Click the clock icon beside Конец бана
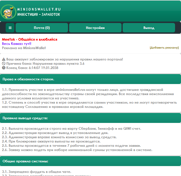 (4, 68)
